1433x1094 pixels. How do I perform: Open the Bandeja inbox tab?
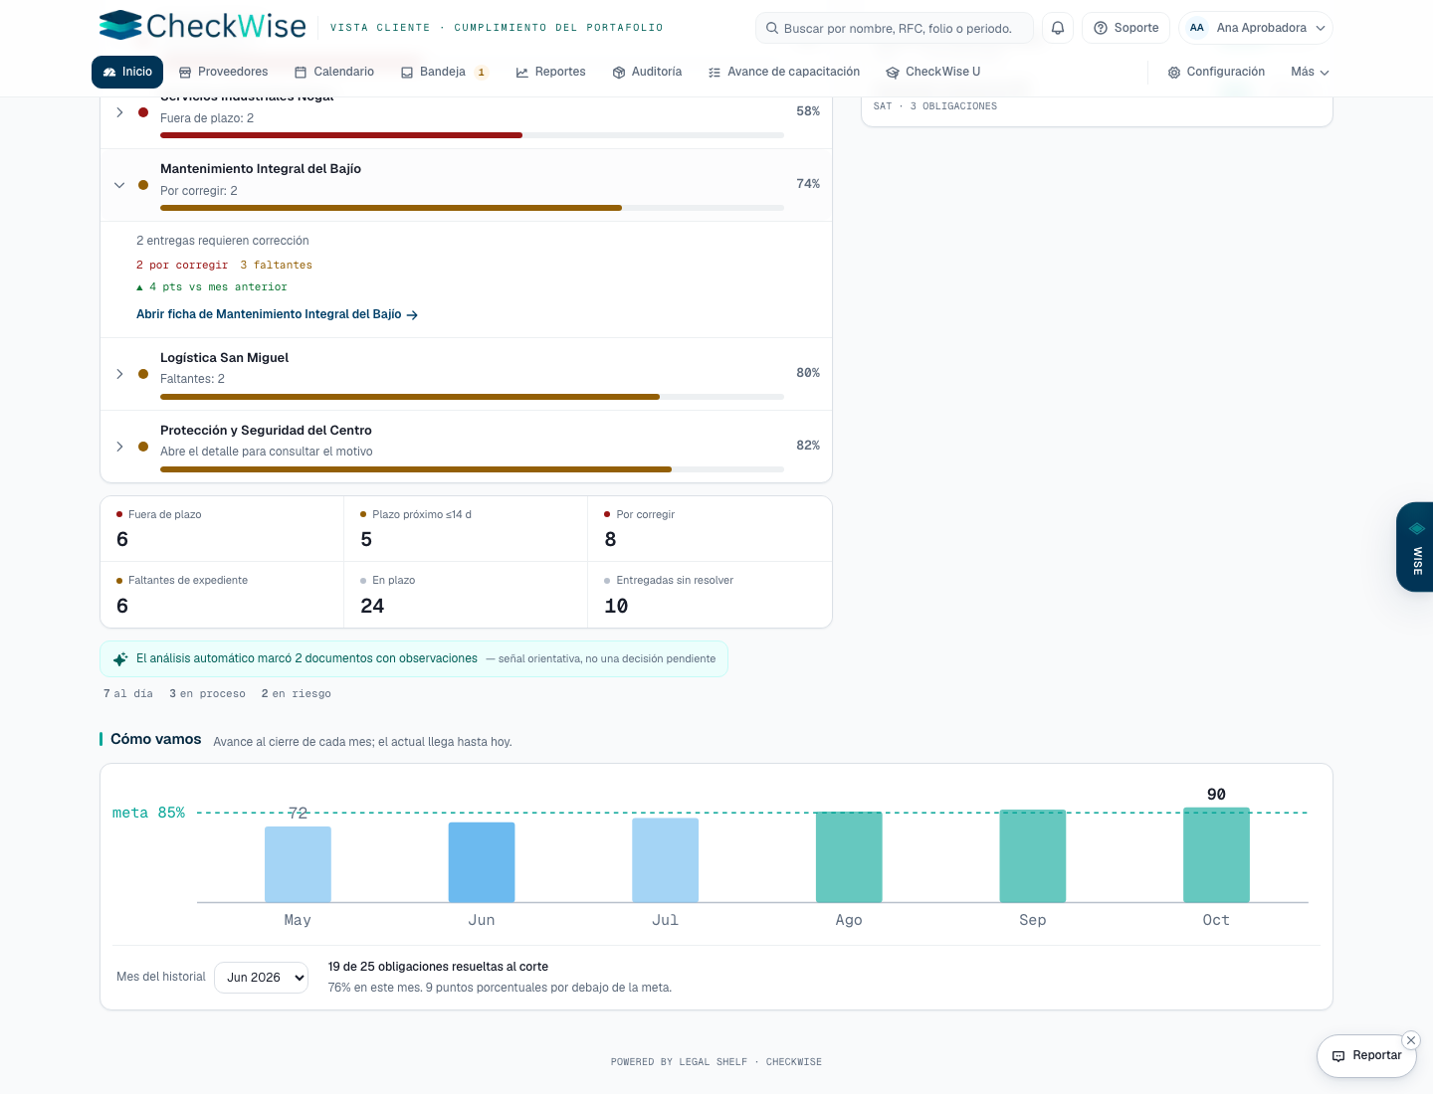tap(444, 72)
